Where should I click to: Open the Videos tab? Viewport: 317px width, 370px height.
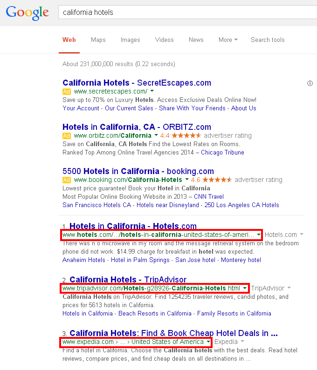(164, 40)
